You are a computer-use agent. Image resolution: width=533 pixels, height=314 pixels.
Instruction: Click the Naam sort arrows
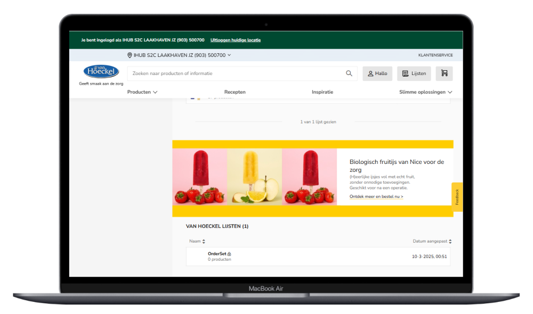(x=204, y=242)
